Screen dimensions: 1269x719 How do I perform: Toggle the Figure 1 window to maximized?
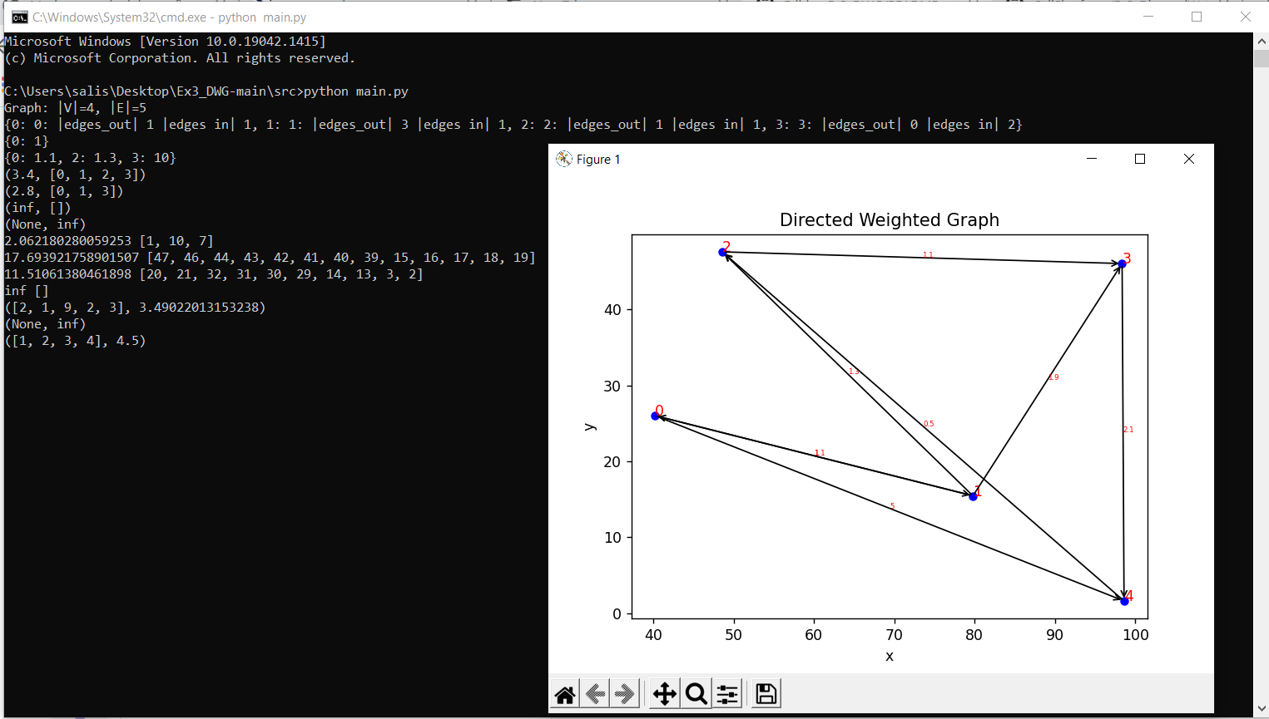[1140, 158]
